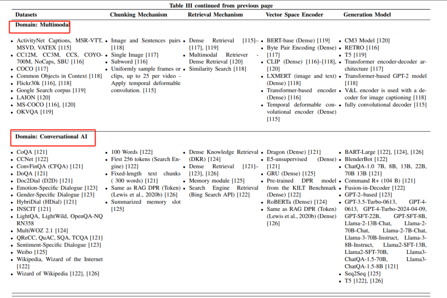
Task: Click 'Google Search corpus [119]'
Action: 51,90
